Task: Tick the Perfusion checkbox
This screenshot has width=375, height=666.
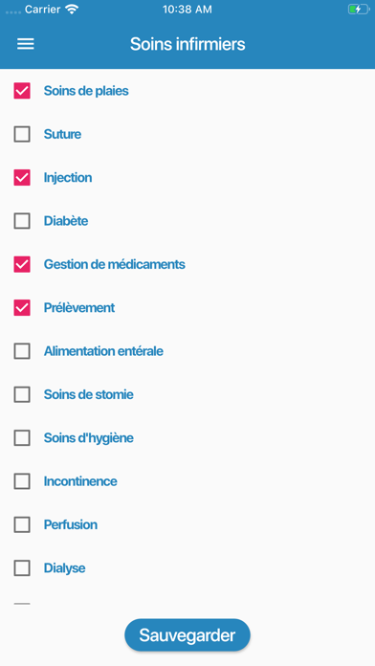Action: click(22, 525)
